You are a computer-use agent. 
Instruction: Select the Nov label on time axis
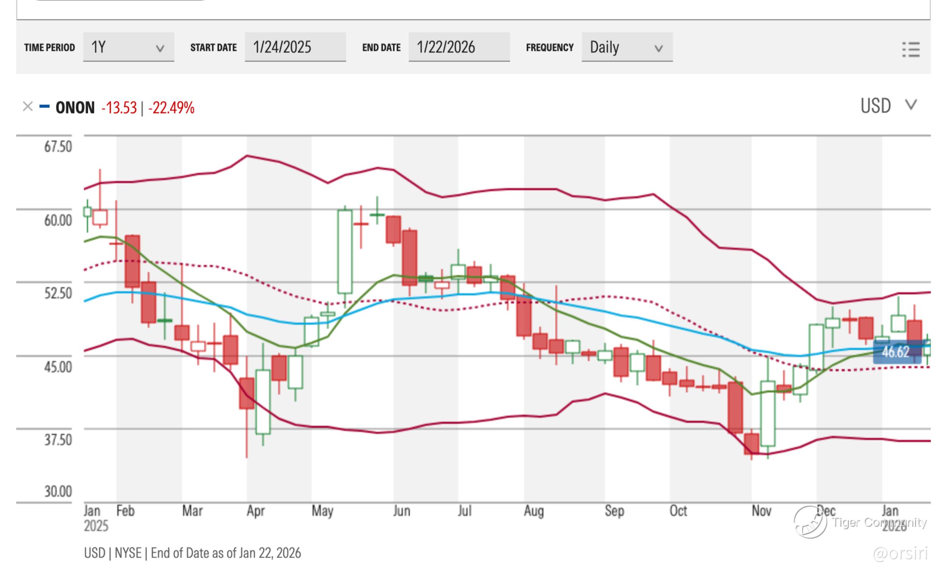click(761, 511)
